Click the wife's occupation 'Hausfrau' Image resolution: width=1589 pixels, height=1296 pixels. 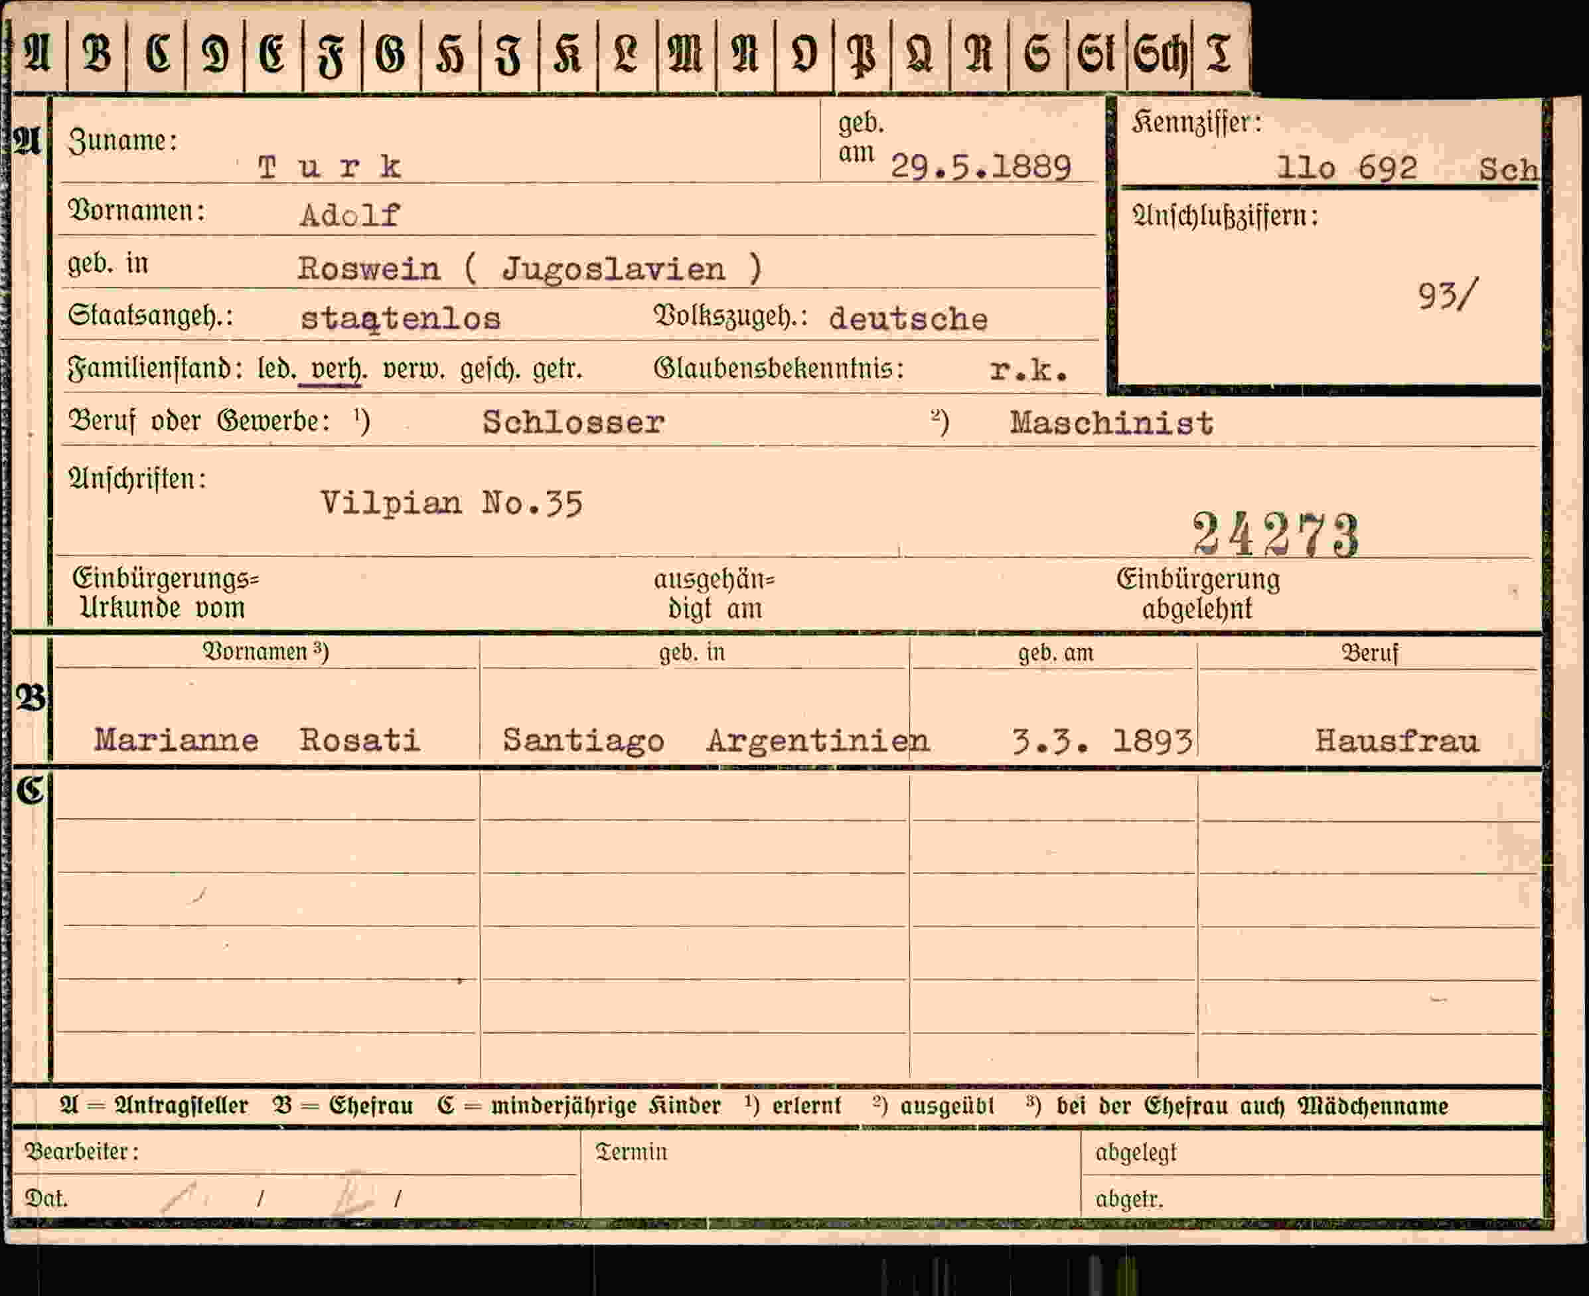tap(1397, 742)
